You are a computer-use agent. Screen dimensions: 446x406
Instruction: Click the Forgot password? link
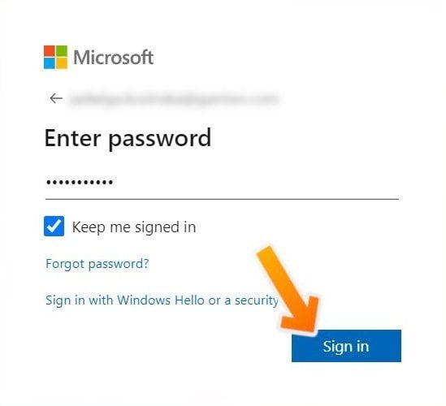coord(97,264)
